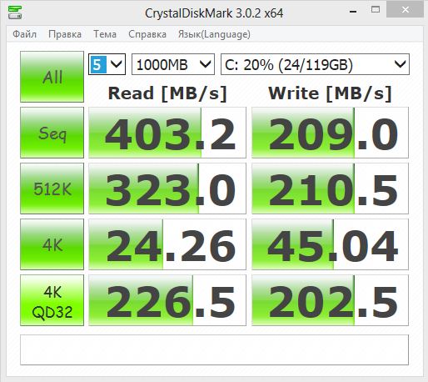Start the 4K QD32 benchmark test
This screenshot has width=428, height=382.
point(52,300)
